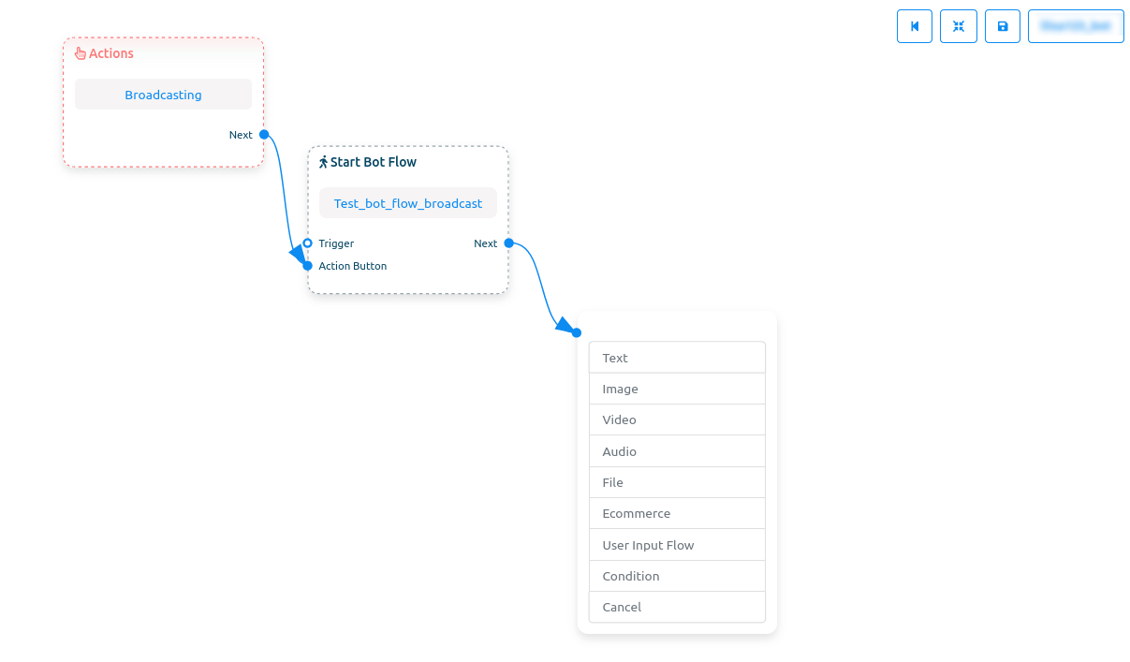This screenshot has height=662, width=1130.
Task: Add a Condition node from menu
Action: click(x=677, y=576)
